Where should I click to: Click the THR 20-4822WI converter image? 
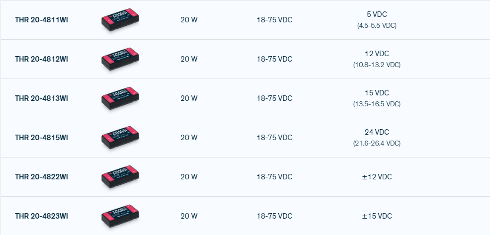(120, 177)
